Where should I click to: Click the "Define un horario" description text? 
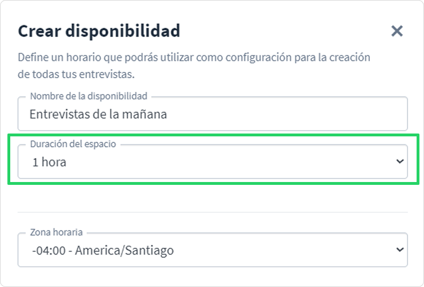pyautogui.click(x=194, y=66)
